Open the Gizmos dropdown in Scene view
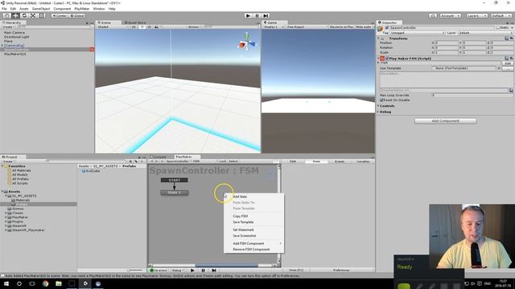This screenshot has height=289, width=515. click(x=195, y=26)
